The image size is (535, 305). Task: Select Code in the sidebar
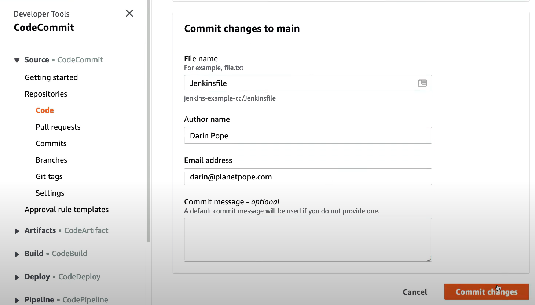[x=45, y=110]
